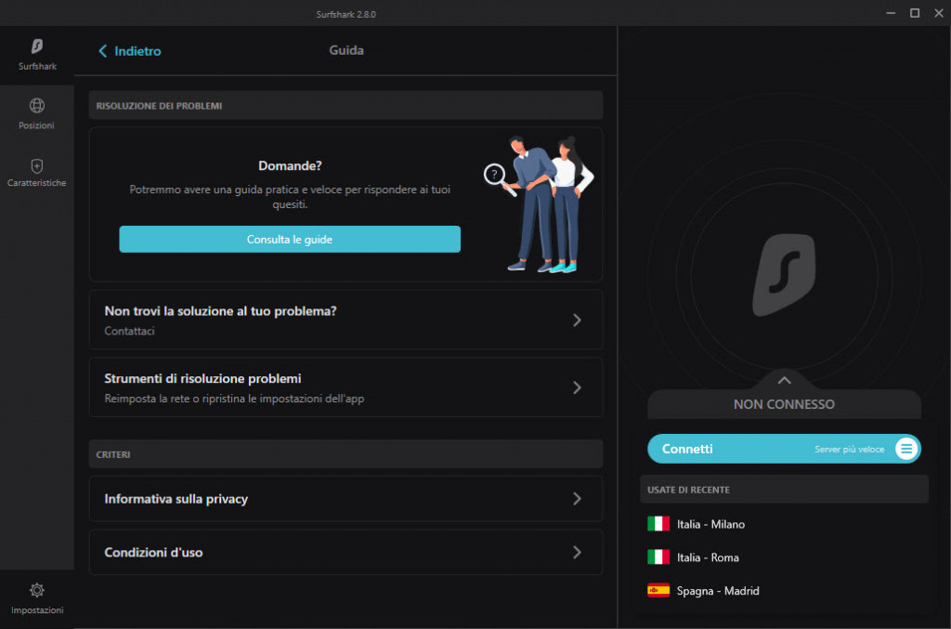
Task: Open Informativa sulla privacy entry
Action: [x=345, y=499]
